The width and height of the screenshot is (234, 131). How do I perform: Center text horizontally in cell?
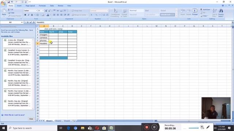[x=58, y=15]
